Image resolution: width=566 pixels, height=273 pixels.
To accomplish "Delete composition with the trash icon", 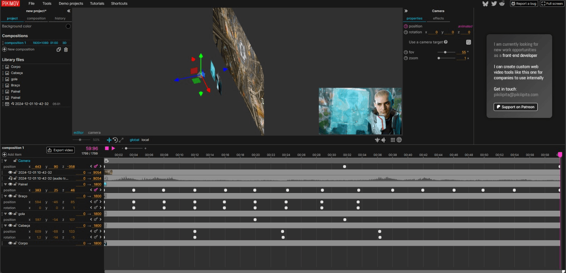I will pos(66,50).
